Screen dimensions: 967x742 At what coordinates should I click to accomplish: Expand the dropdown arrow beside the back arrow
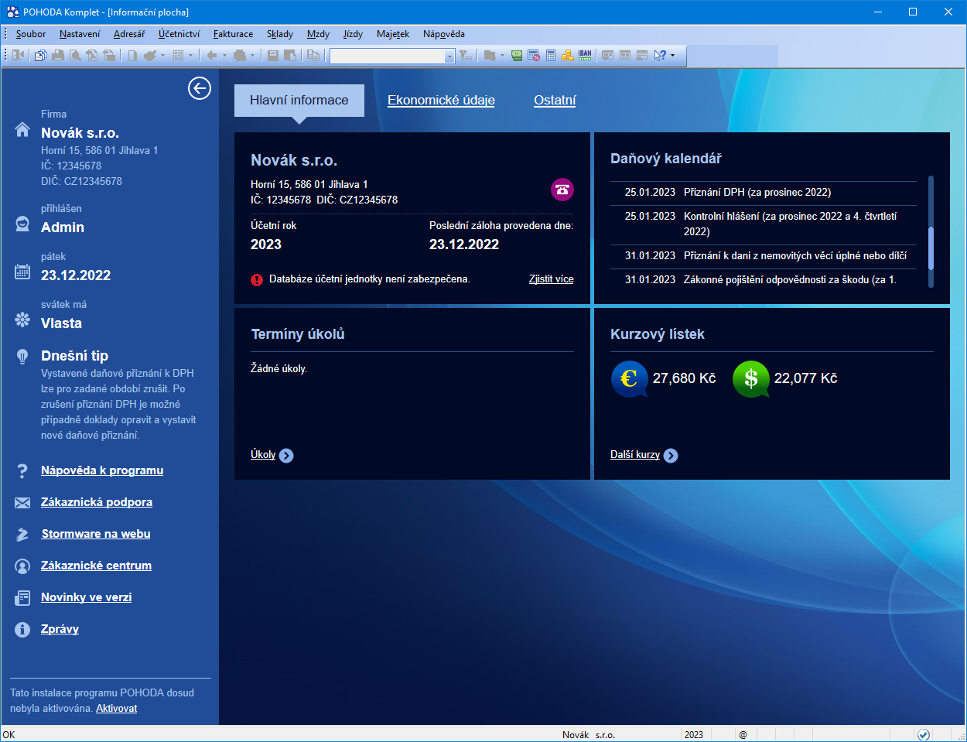click(x=224, y=55)
